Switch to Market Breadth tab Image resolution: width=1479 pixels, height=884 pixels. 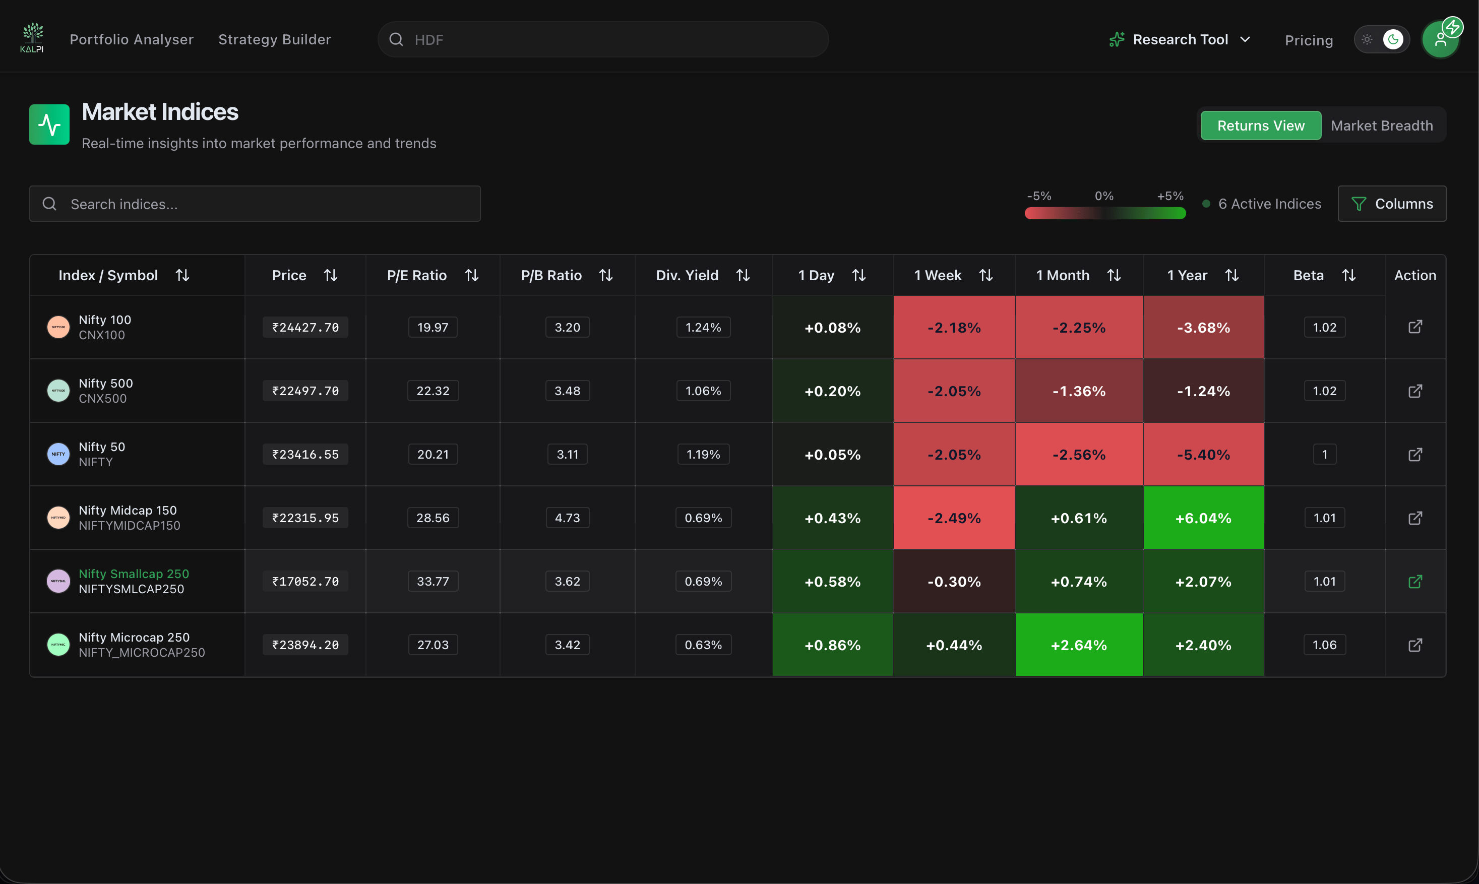point(1382,125)
